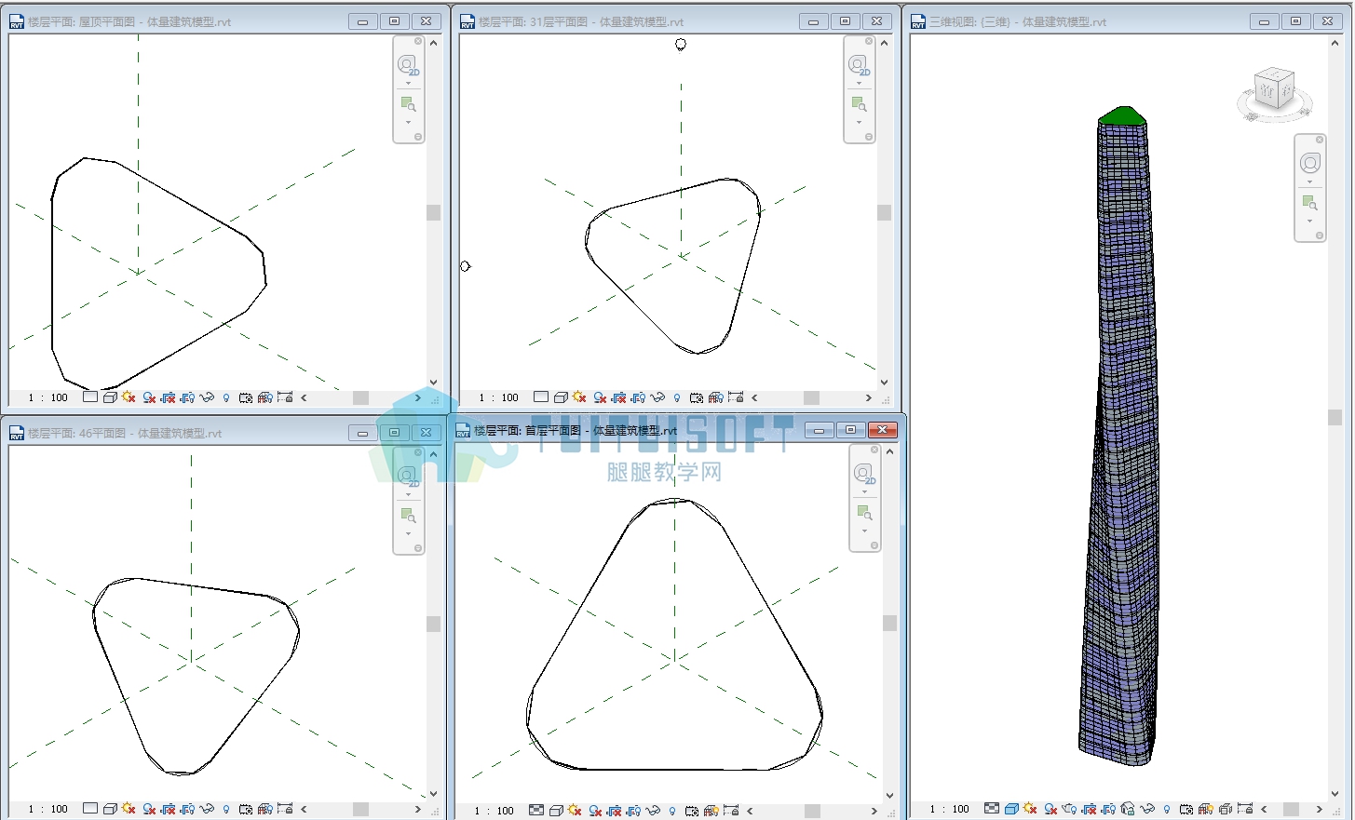Minimize the 3D view window
This screenshot has height=820, width=1355.
1264,21
